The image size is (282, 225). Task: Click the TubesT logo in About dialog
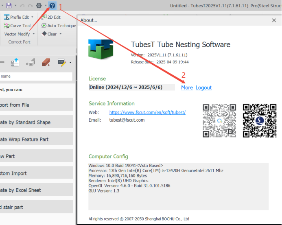pos(101,49)
